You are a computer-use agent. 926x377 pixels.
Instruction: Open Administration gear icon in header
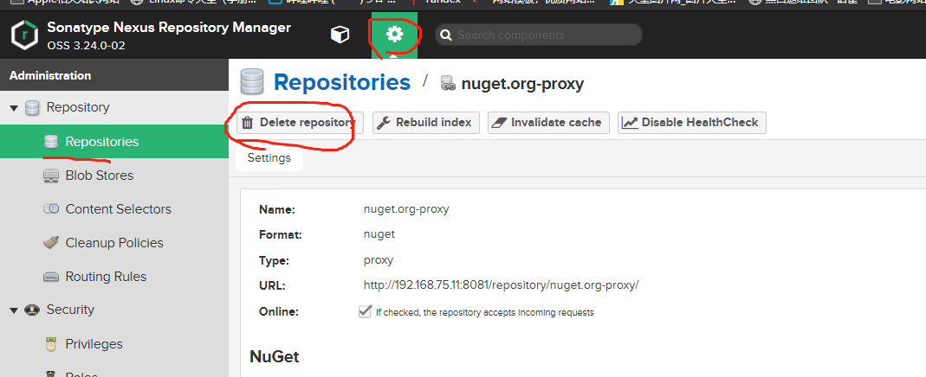394,35
